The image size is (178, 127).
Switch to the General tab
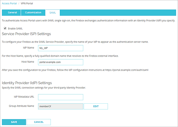click(12, 13)
